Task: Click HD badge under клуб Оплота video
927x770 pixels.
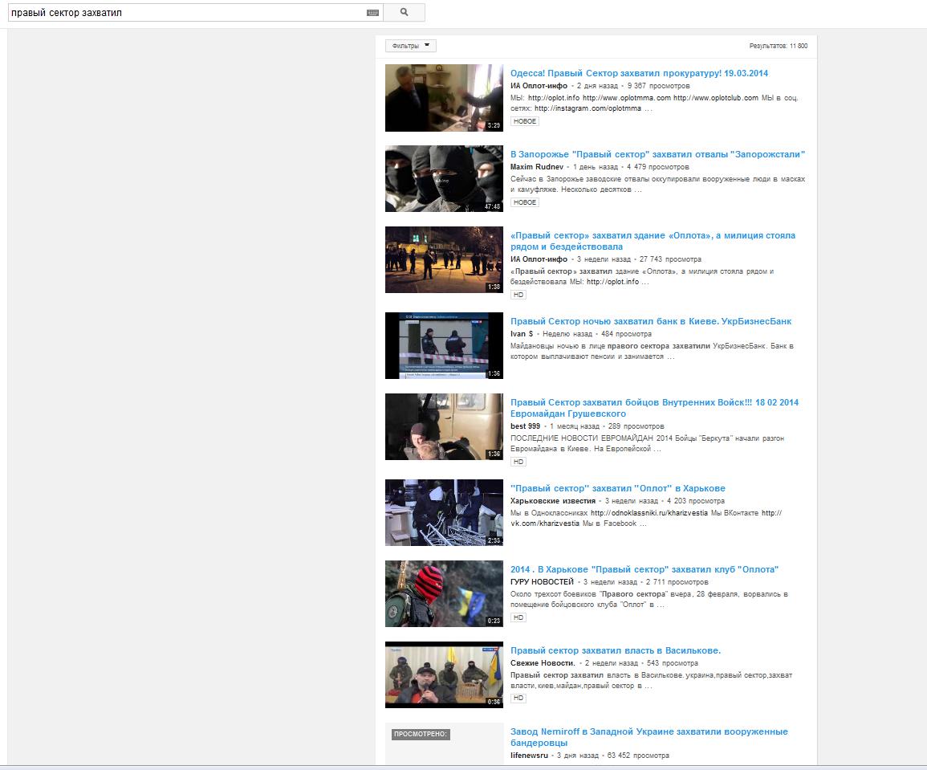Action: tap(518, 617)
